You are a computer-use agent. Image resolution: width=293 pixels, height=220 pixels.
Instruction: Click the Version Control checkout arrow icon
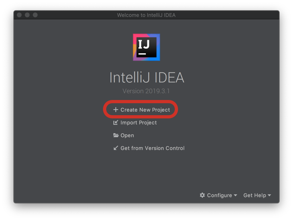point(116,148)
